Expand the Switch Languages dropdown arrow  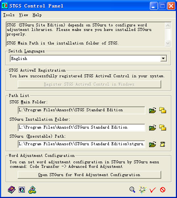pos(163,58)
